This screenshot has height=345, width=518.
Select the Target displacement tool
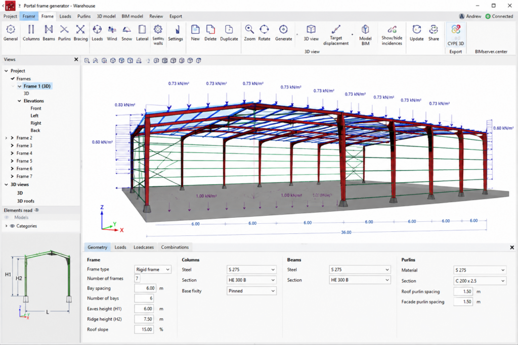tap(336, 35)
